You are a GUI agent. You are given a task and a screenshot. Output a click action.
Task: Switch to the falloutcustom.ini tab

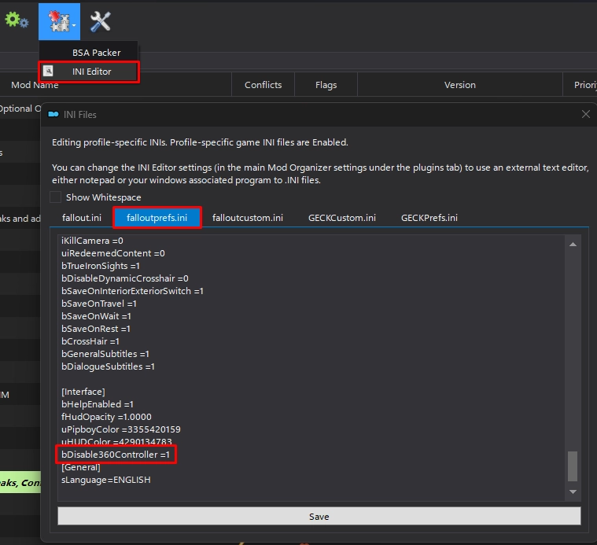[x=248, y=218]
